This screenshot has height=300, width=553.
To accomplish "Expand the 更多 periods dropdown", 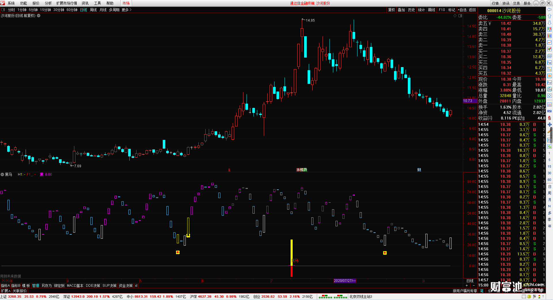I will [x=127, y=10].
